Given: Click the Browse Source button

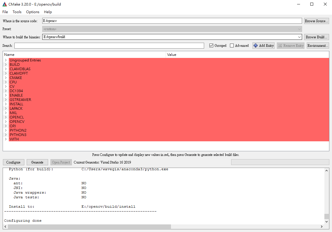Looking at the screenshot, I should pos(316,21).
